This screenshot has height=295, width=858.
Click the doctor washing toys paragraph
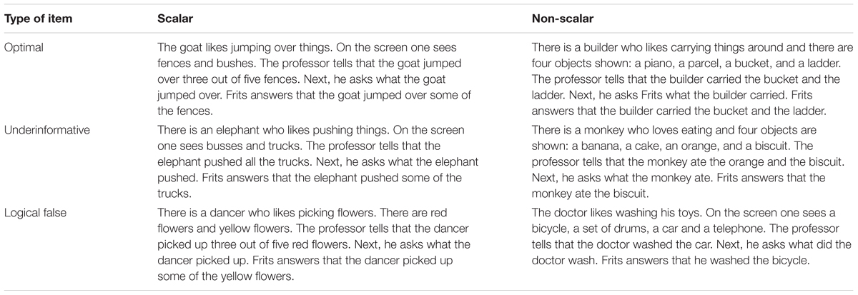(691, 235)
